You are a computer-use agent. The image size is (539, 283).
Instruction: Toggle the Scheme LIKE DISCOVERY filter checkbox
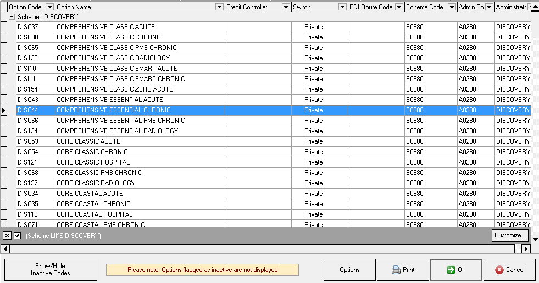pyautogui.click(x=18, y=236)
